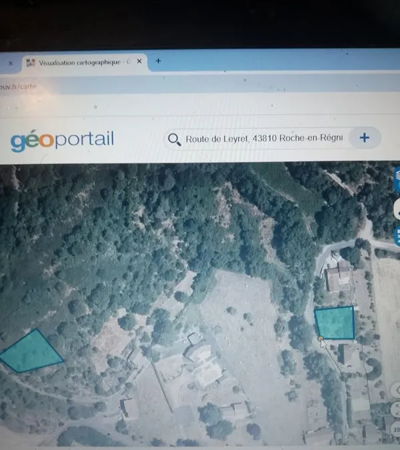Click the géoportail logo
Image resolution: width=400 pixels, height=450 pixels.
point(62,141)
